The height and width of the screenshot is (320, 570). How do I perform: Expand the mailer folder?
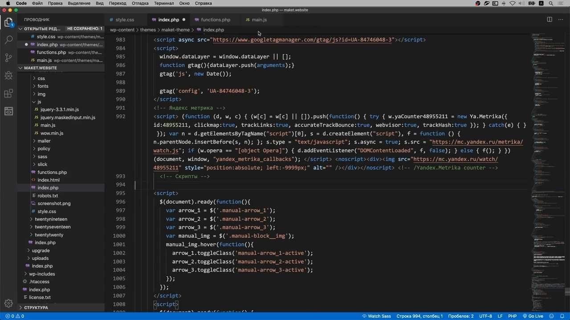tap(35, 141)
